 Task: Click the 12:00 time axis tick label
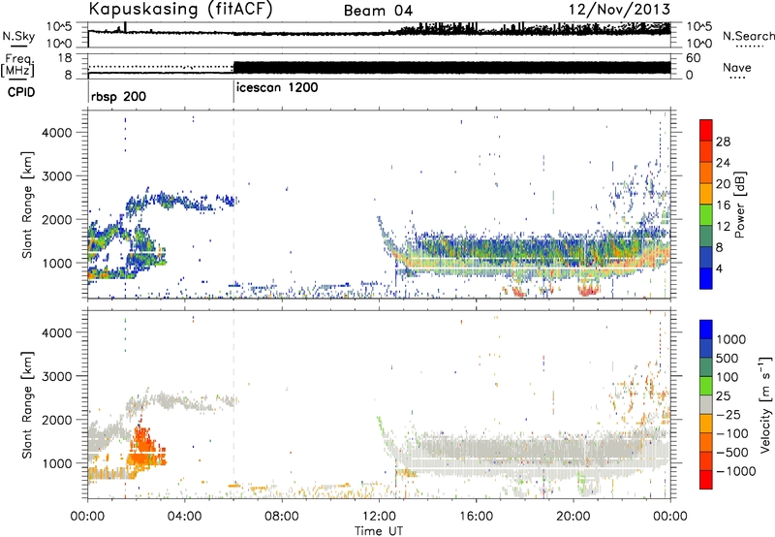pos(379,517)
